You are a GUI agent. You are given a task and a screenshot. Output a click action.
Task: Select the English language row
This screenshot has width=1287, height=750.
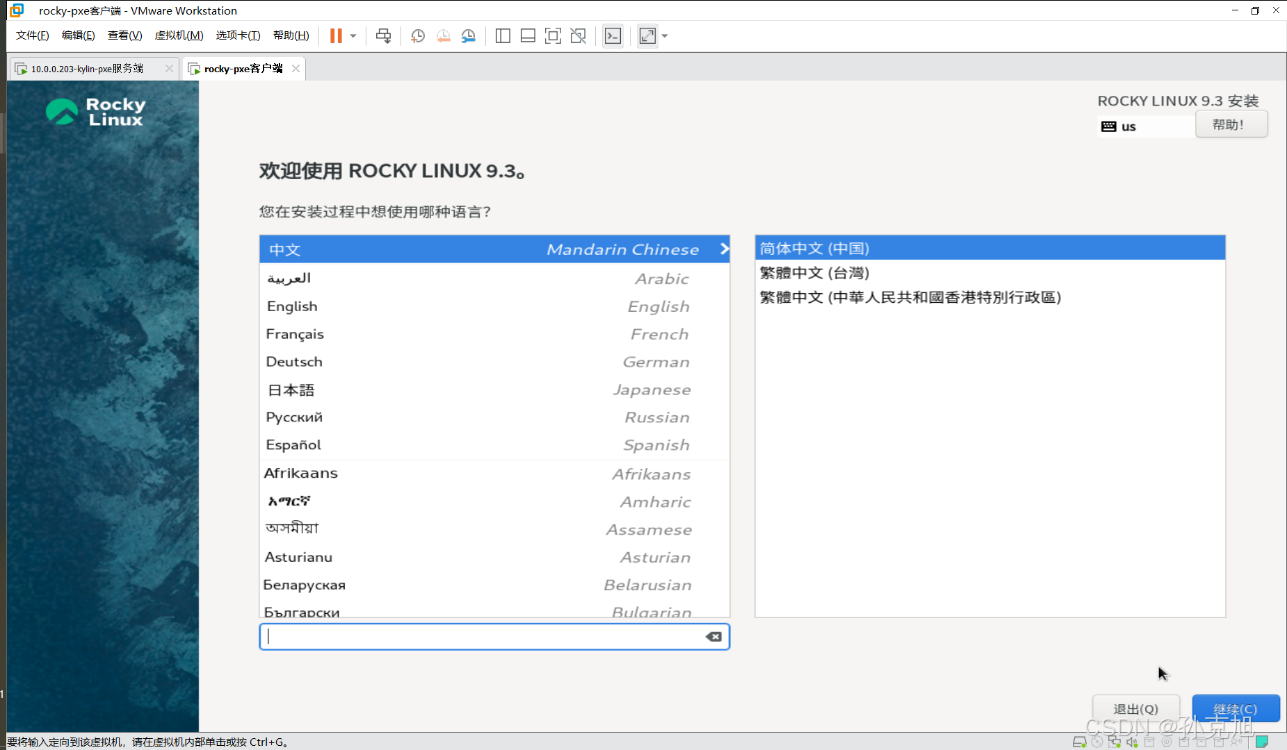pyautogui.click(x=494, y=306)
